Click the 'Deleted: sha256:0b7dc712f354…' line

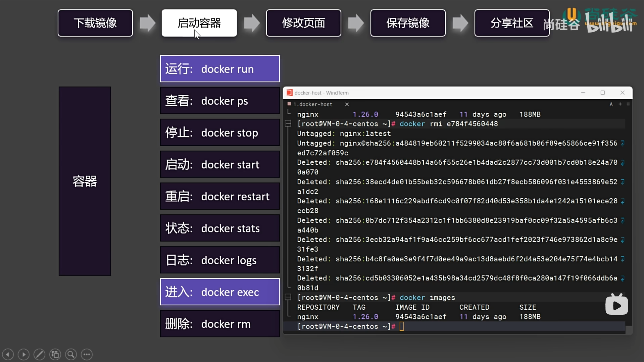(457, 220)
